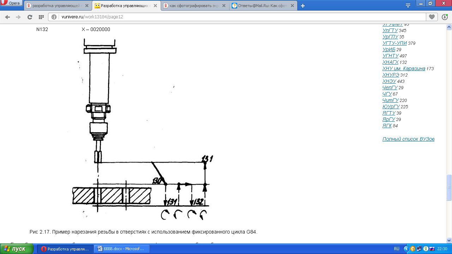Open the ЧитГУ university link

pyautogui.click(x=390, y=101)
